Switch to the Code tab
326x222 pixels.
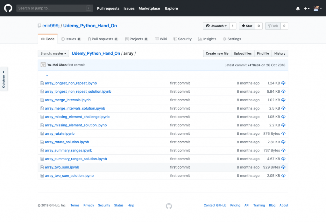tap(48, 39)
